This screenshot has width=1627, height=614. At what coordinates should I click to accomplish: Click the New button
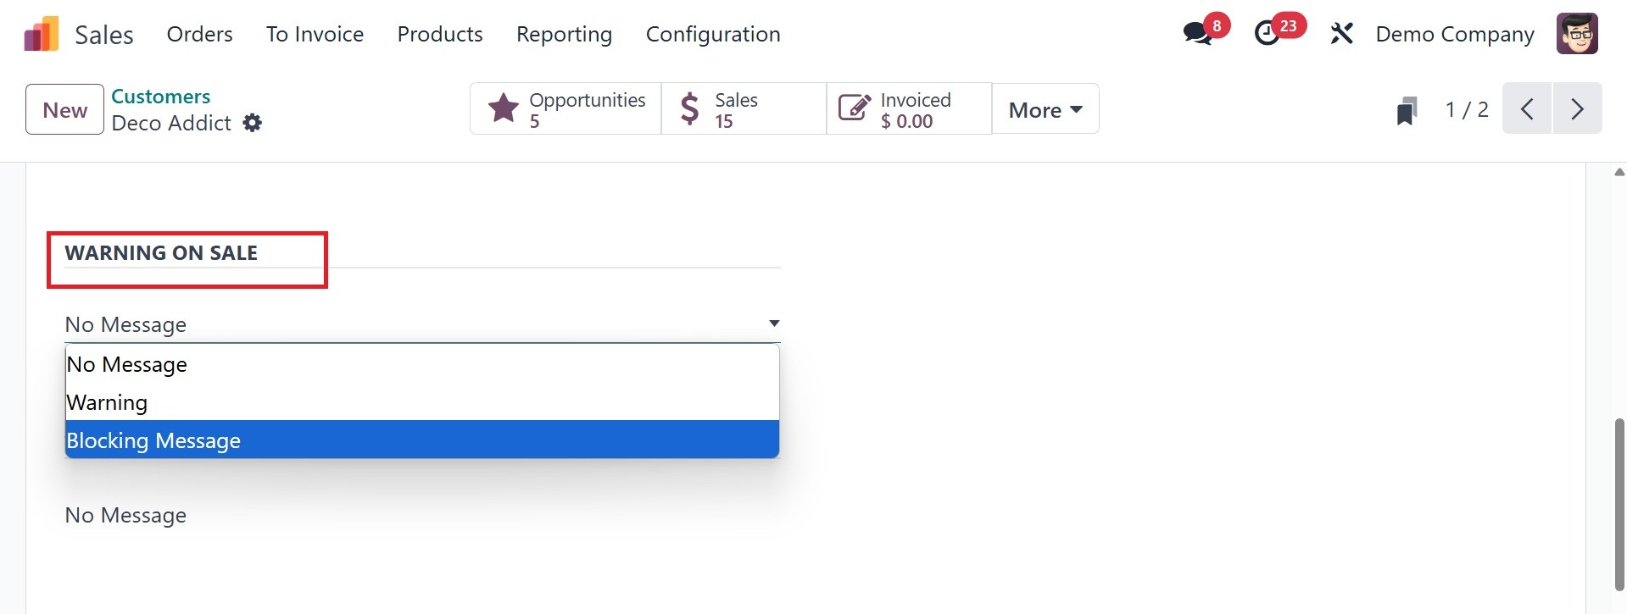click(65, 110)
